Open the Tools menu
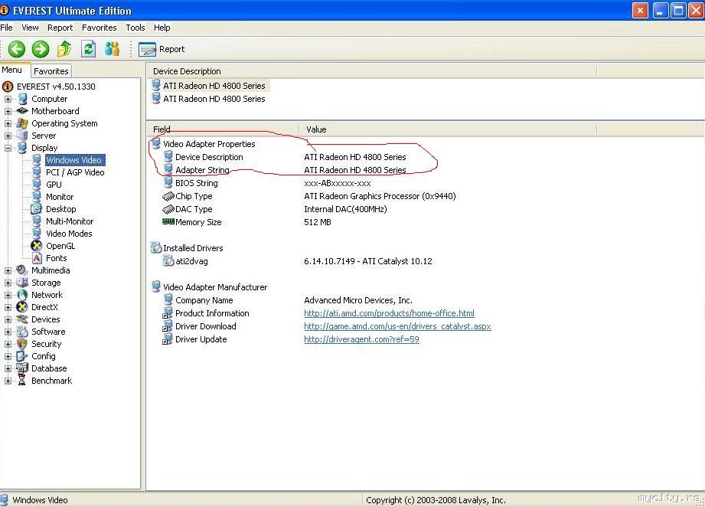The height and width of the screenshot is (507, 705). click(135, 28)
